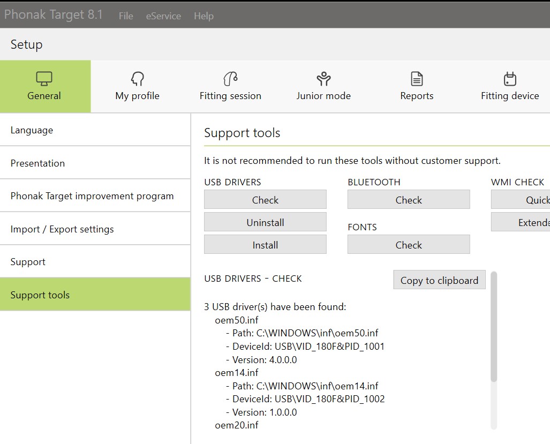Click the oem14.inf driver entry
The width and height of the screenshot is (550, 444).
[x=237, y=372]
